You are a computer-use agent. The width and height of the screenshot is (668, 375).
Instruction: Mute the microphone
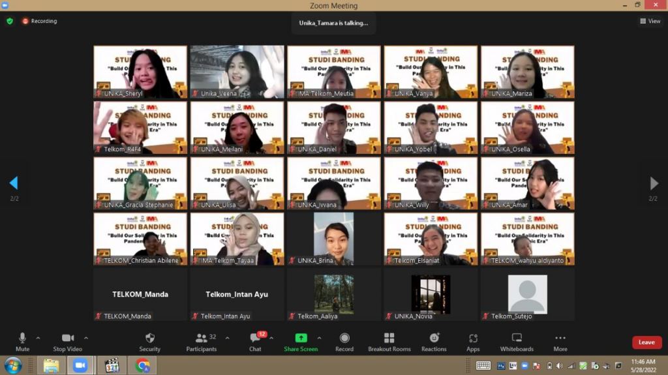click(x=22, y=342)
